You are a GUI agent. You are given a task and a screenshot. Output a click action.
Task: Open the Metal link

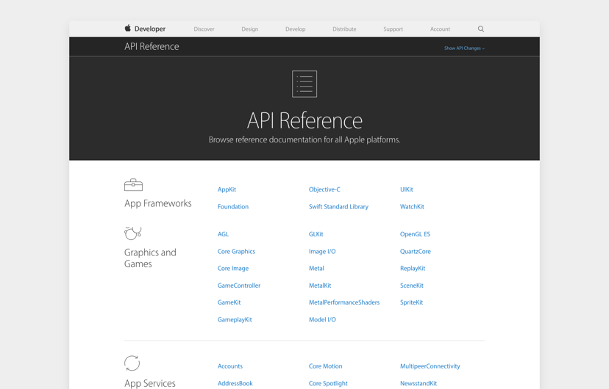point(316,268)
